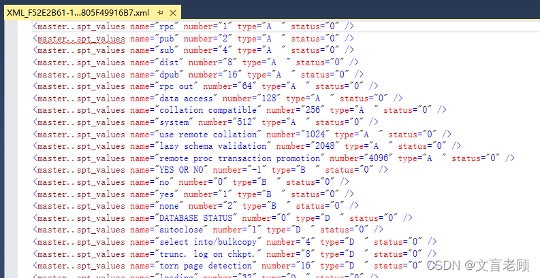Click number value "4096"
The image size is (540, 278).
(379, 158)
